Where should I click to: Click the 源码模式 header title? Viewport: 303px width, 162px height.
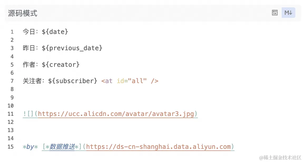click(23, 13)
